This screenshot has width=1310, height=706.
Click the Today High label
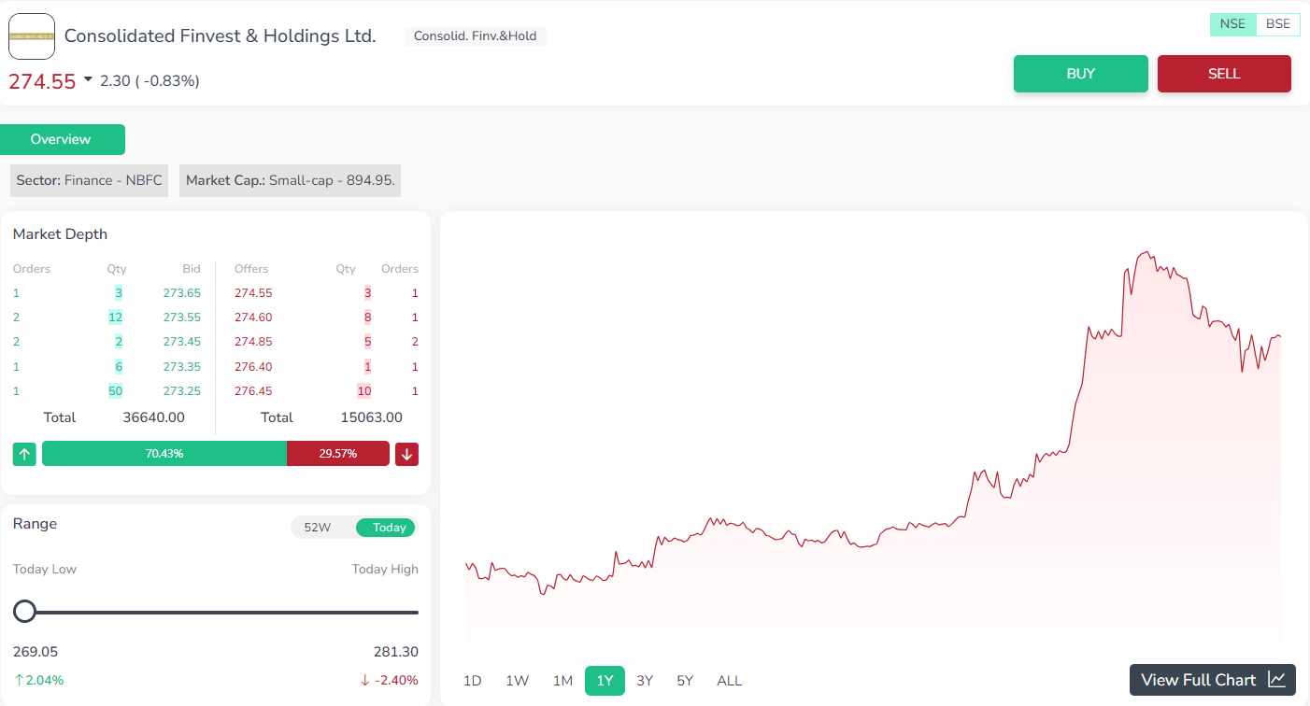pos(385,570)
